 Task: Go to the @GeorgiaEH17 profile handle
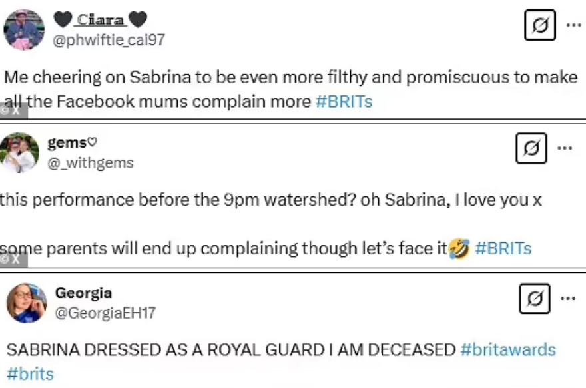point(105,313)
